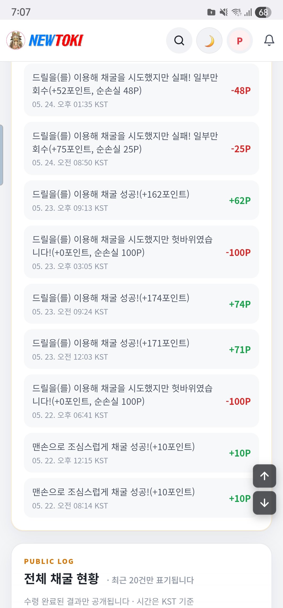Toggle dark mode with moon icon
This screenshot has width=283, height=608.
209,41
